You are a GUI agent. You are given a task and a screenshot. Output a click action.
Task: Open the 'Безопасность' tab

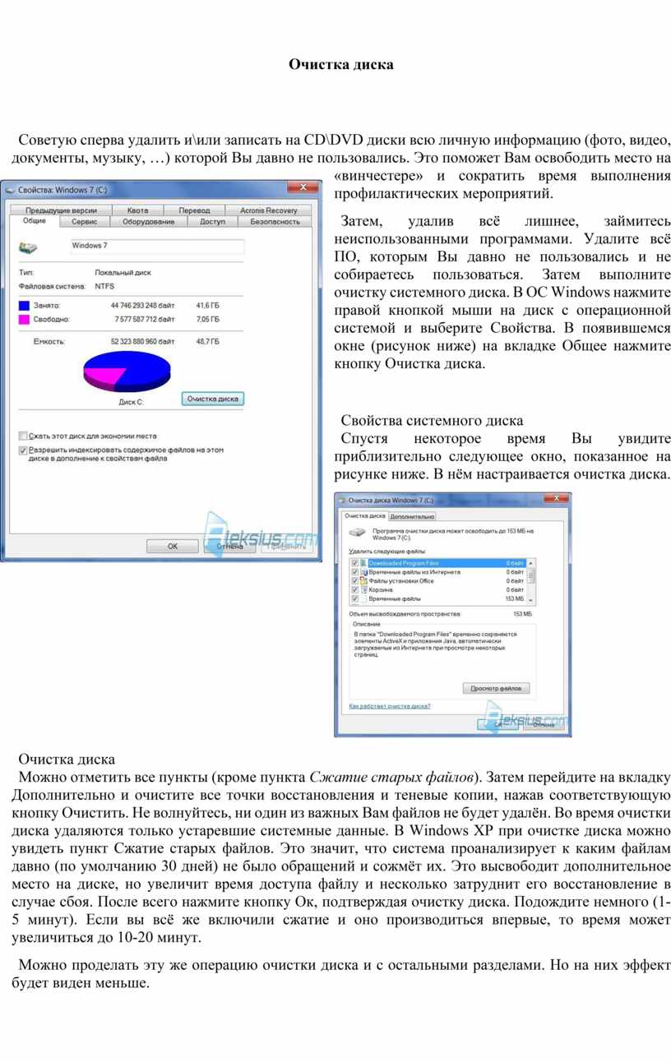coord(275,222)
